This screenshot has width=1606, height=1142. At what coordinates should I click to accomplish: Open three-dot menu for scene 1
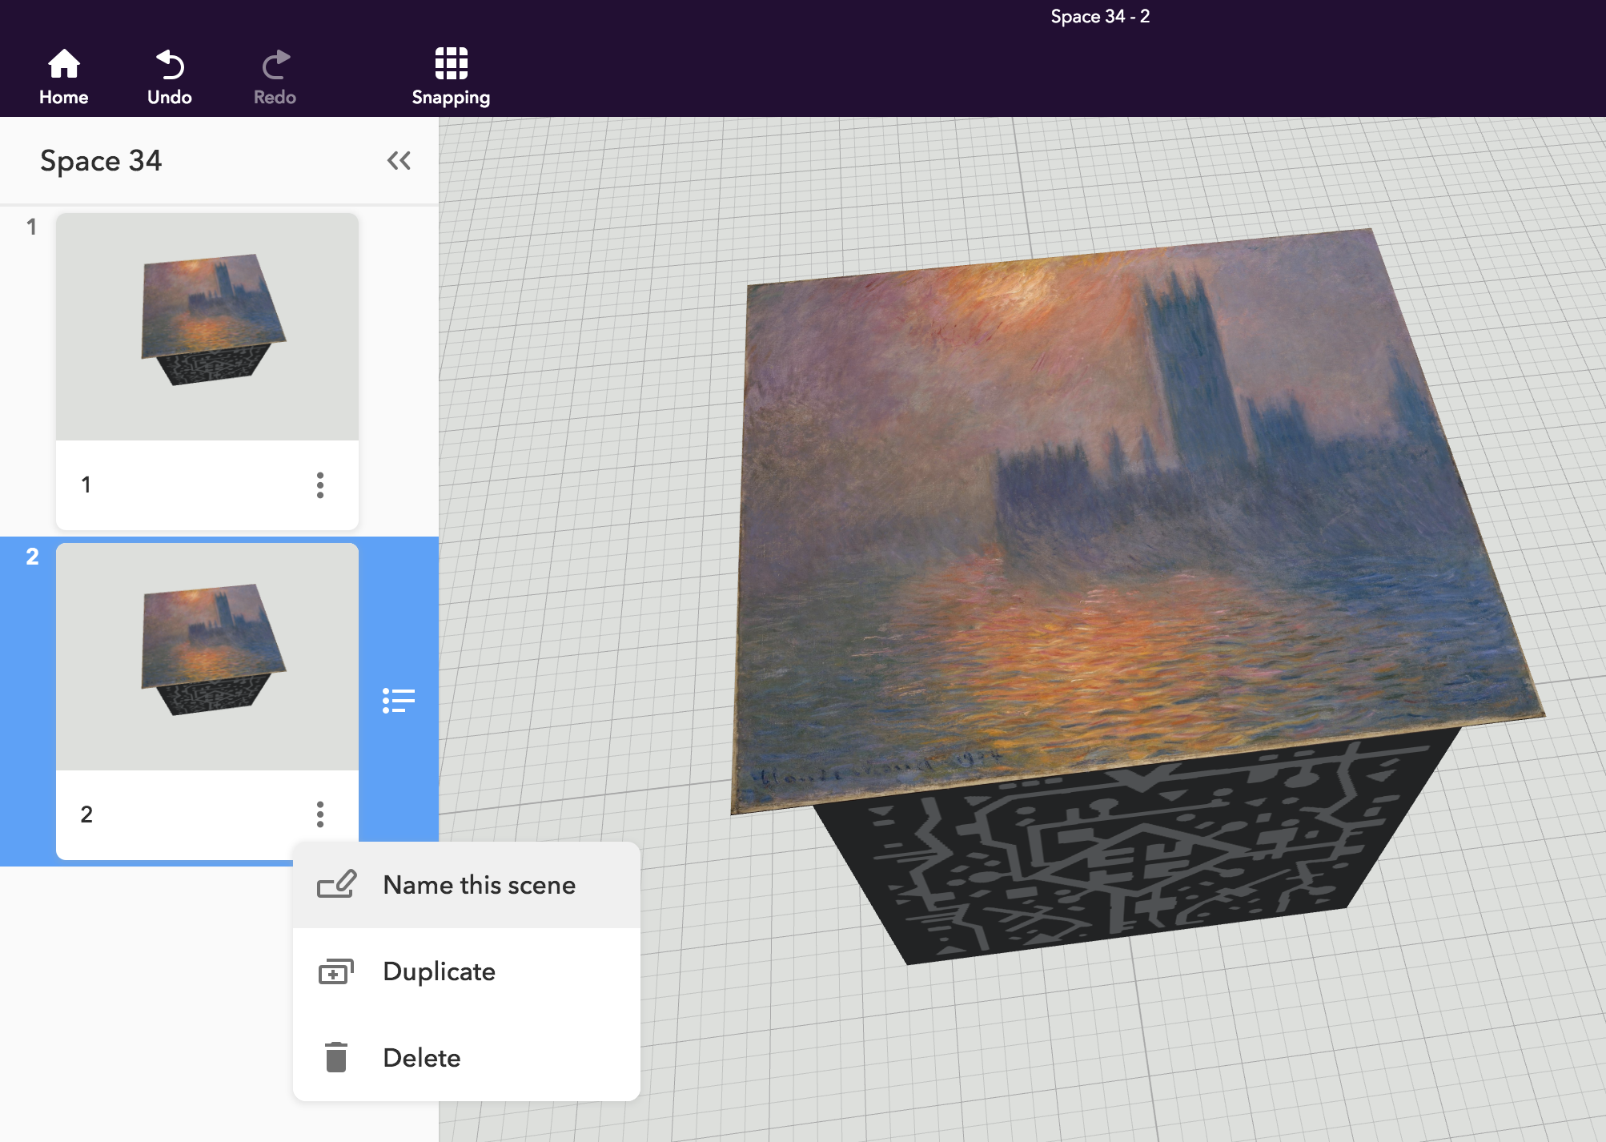point(320,485)
